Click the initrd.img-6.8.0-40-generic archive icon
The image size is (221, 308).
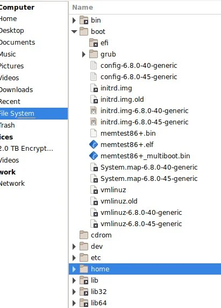(x=94, y=111)
